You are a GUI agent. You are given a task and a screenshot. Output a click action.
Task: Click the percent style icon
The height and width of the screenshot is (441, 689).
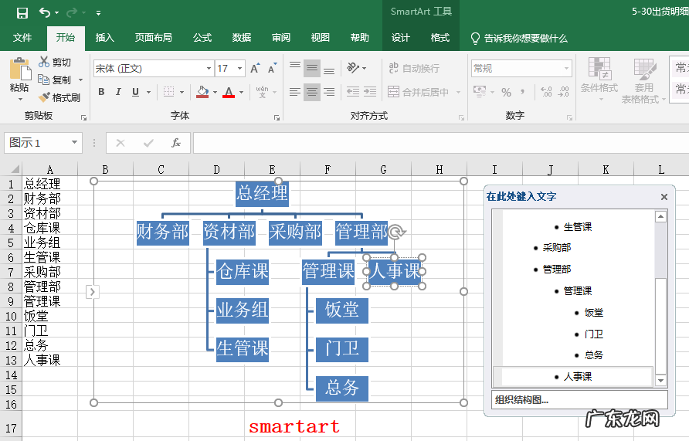click(506, 92)
